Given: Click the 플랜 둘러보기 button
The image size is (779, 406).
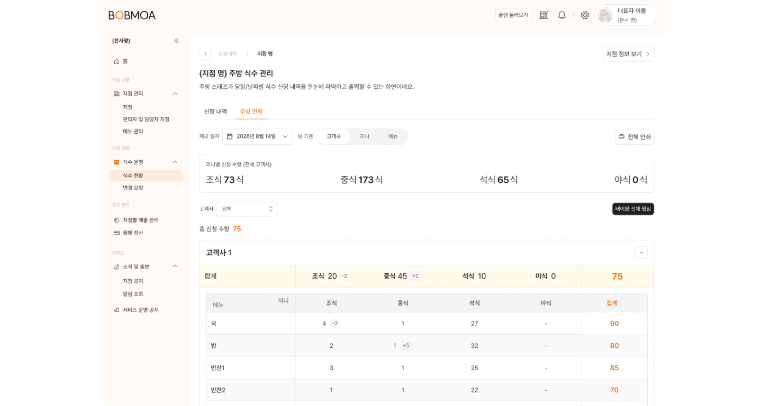Looking at the screenshot, I should coord(513,15).
